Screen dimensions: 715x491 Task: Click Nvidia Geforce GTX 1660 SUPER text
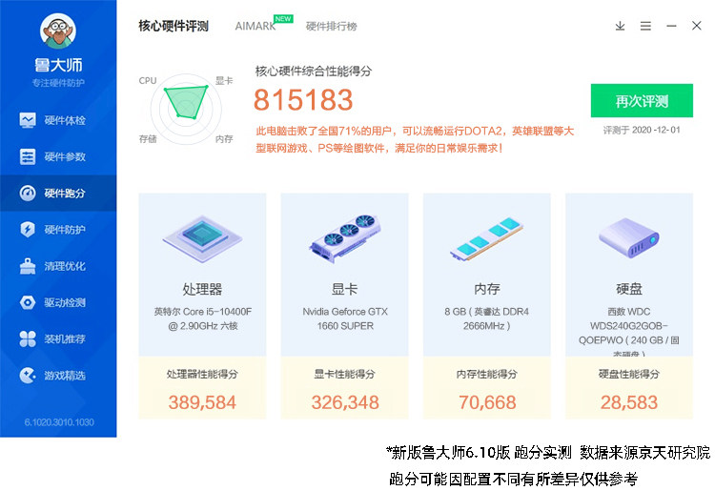[345, 318]
